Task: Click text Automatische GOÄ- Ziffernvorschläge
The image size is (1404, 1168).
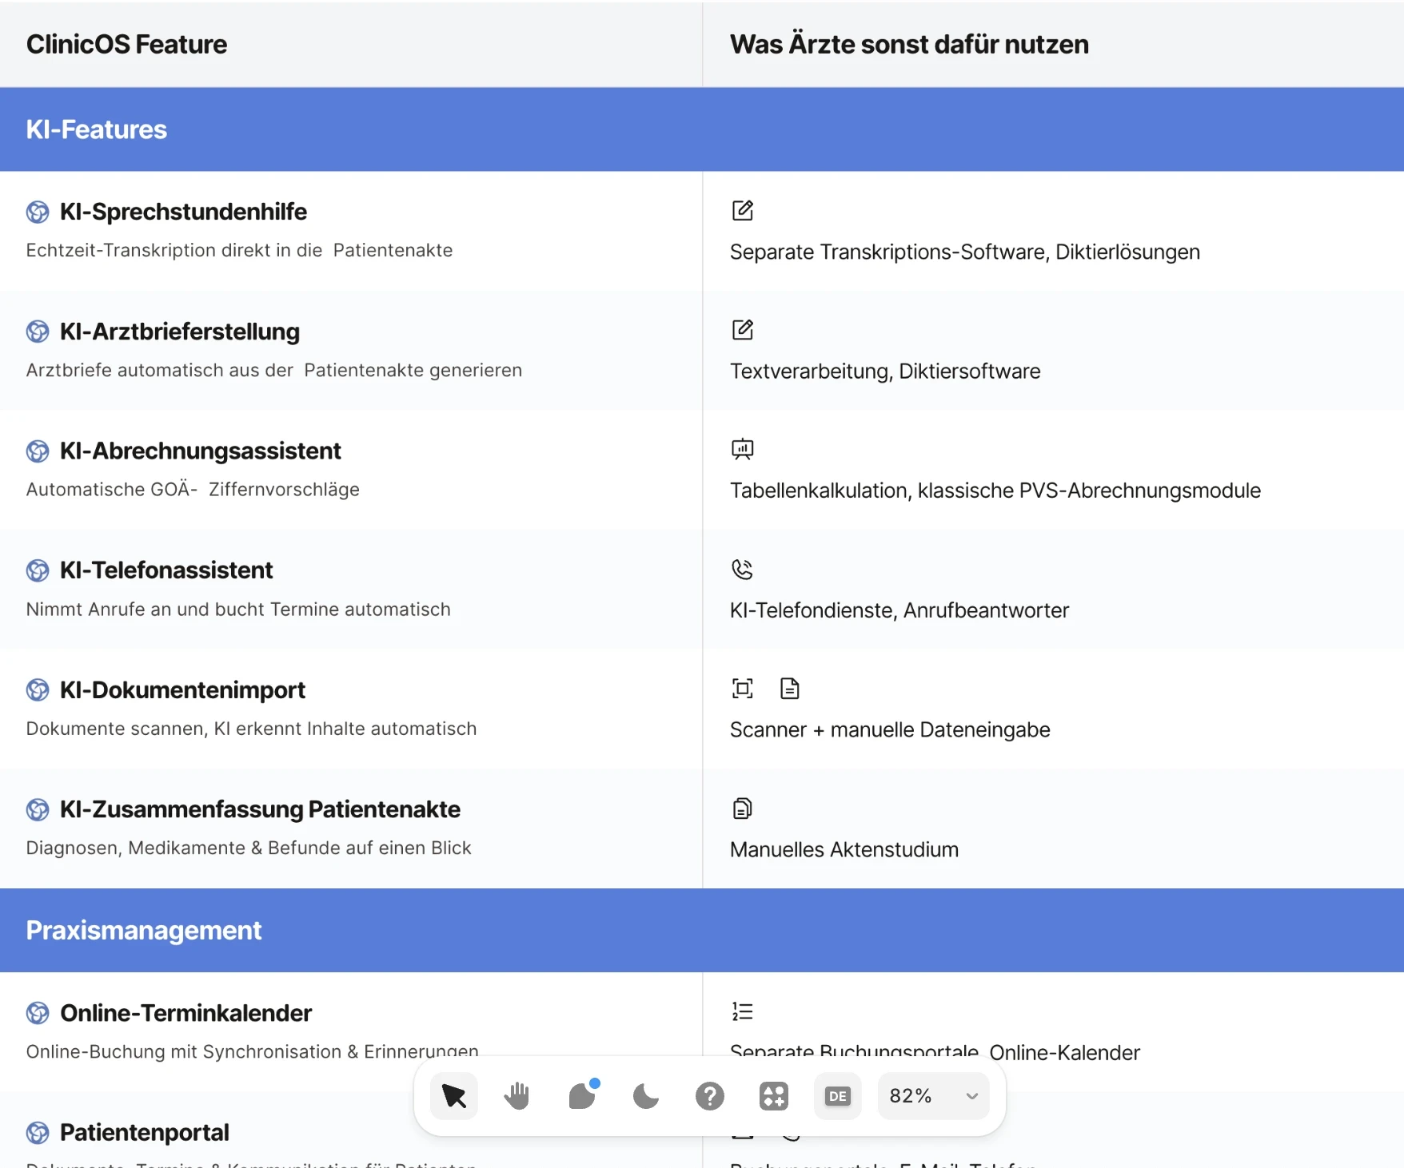Action: coord(193,489)
